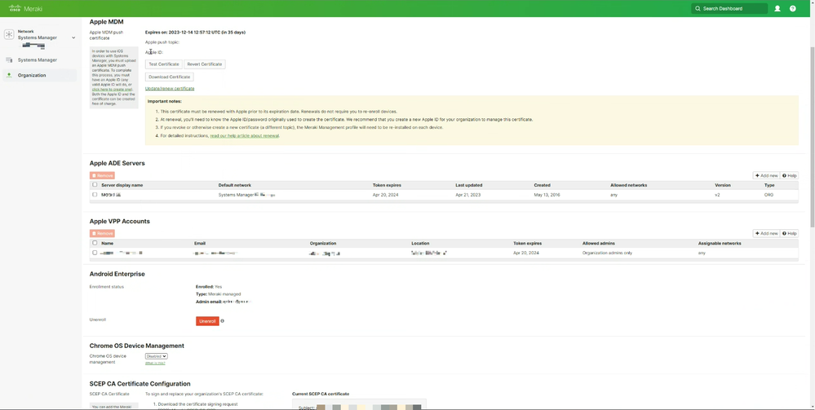Click the red Unenroll button
Image resolution: width=815 pixels, height=410 pixels.
207,321
